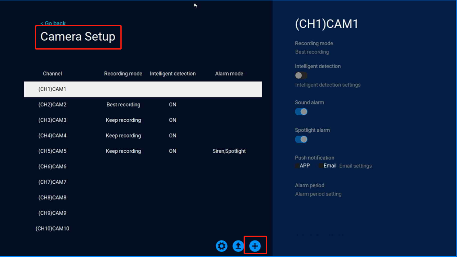Choose (CH10)CAM10 in channel list
Image resolution: width=457 pixels, height=257 pixels.
click(52, 228)
